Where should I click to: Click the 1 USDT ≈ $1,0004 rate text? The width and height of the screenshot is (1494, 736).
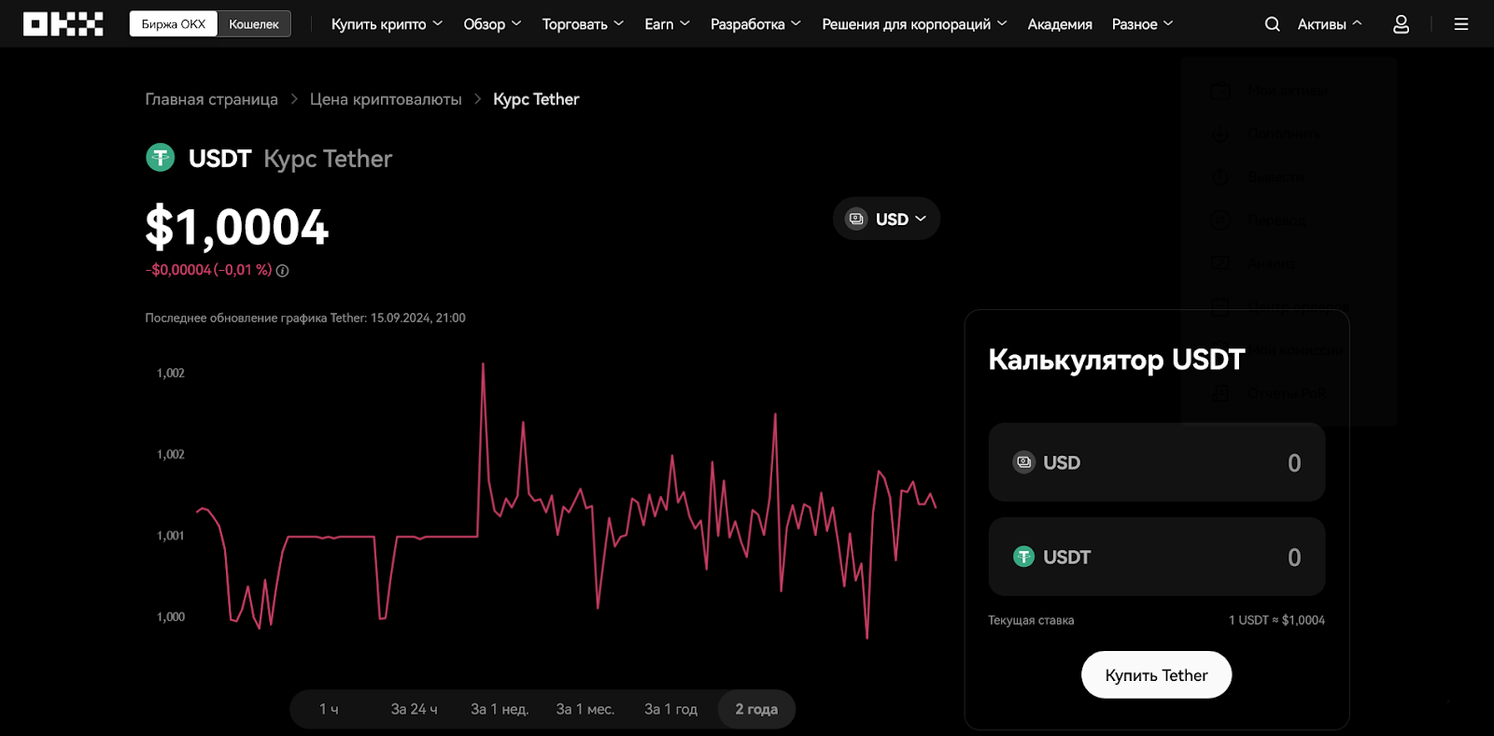pyautogui.click(x=1276, y=620)
